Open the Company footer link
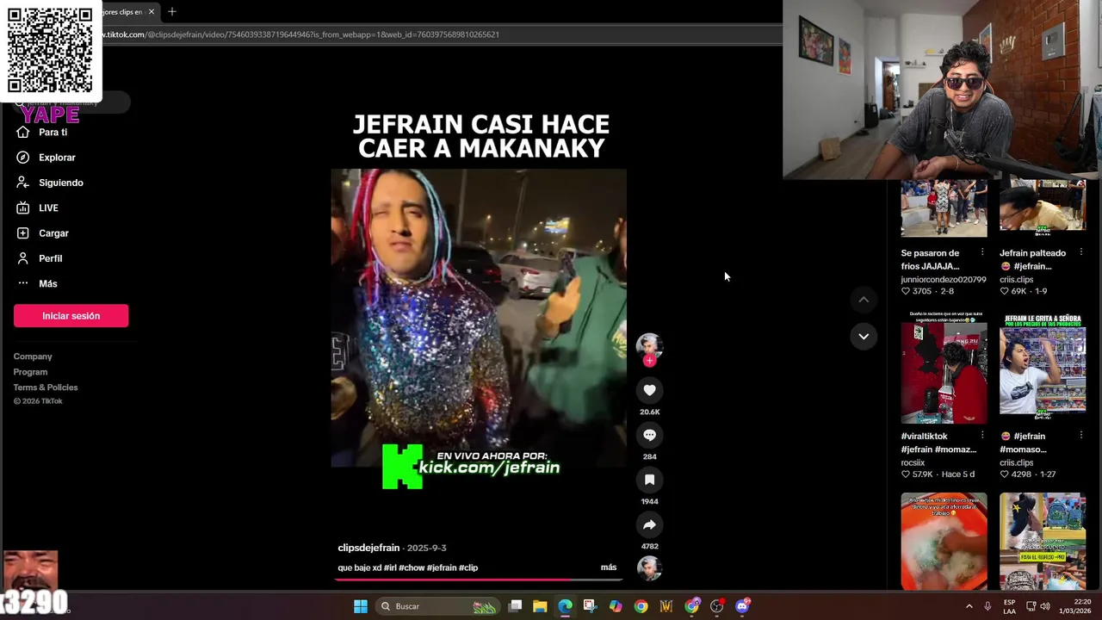 pos(33,356)
